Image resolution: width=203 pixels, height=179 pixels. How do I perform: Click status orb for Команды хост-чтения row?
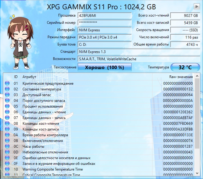click(x=7, y=123)
